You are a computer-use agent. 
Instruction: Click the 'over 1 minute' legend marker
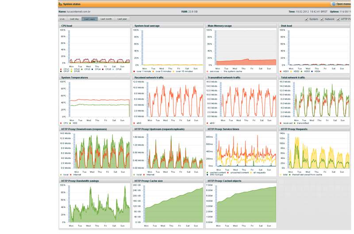134,72
